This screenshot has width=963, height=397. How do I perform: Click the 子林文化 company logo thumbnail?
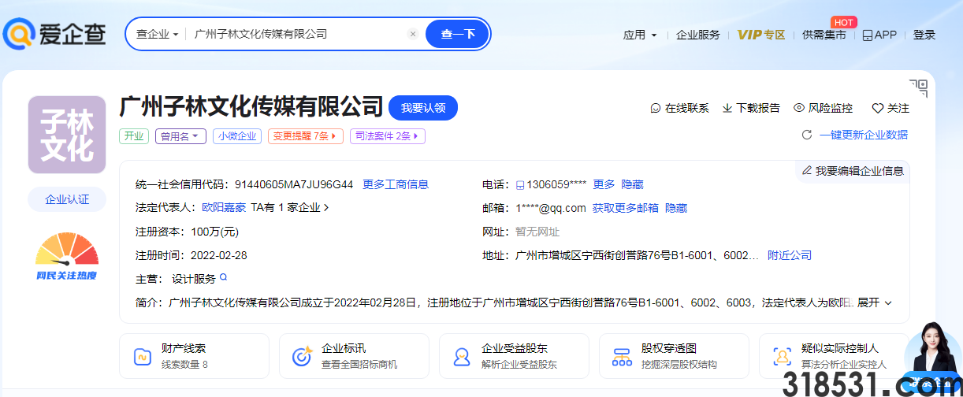tap(67, 135)
